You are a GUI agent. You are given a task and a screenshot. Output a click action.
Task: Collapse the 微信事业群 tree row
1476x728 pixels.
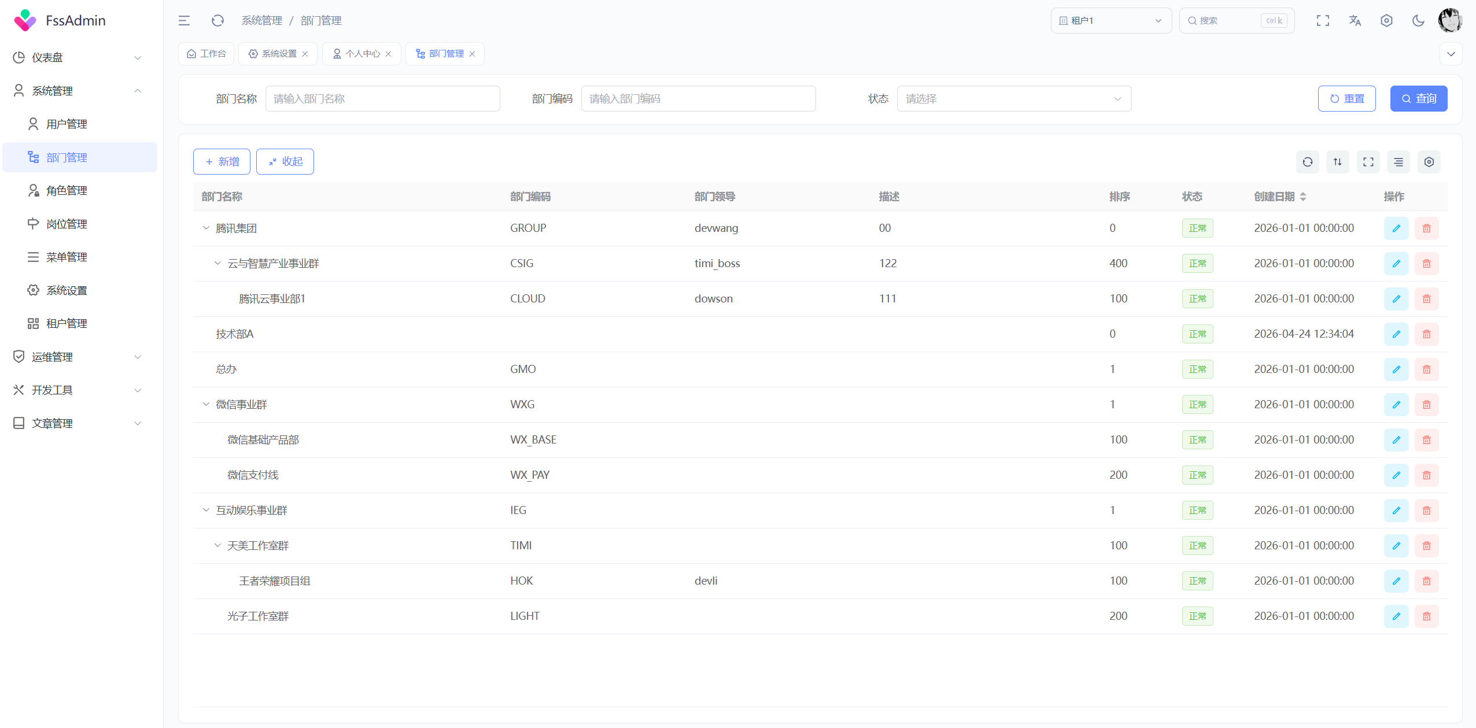(x=206, y=404)
